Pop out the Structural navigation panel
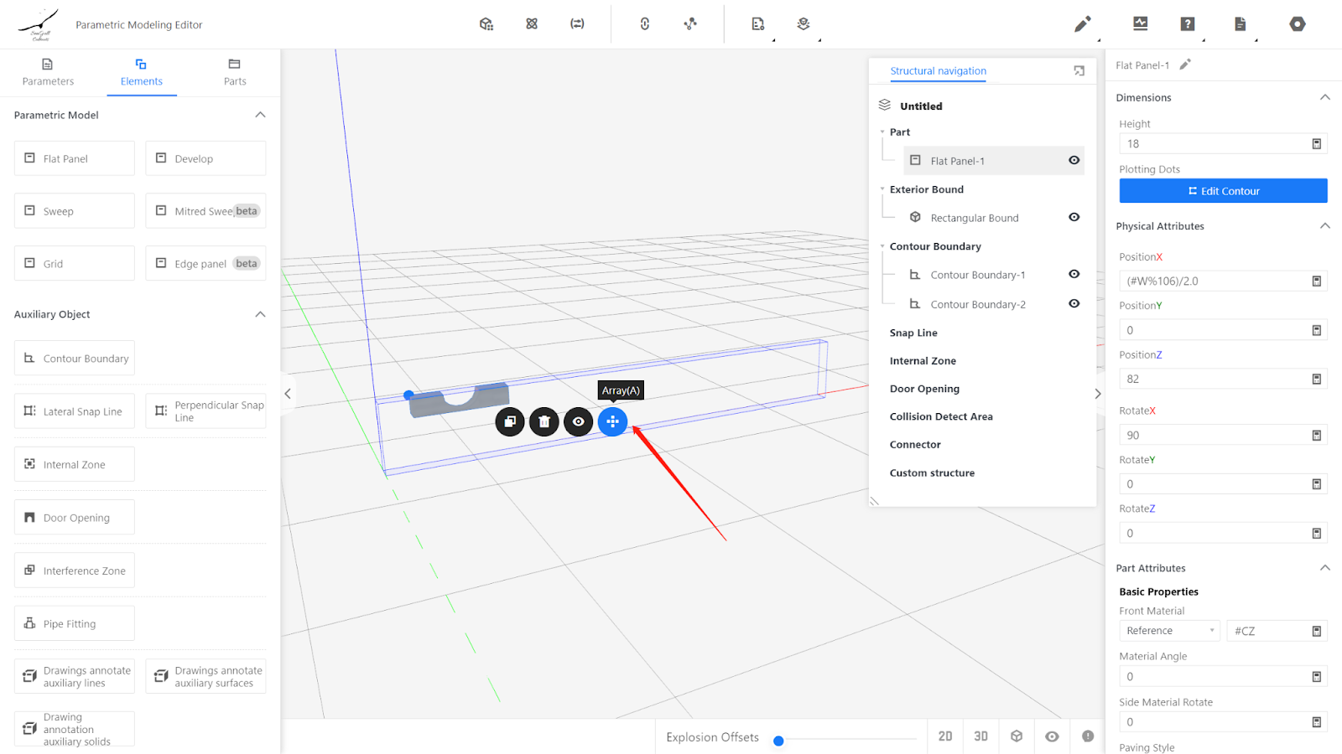The height and width of the screenshot is (754, 1342). [x=1079, y=71]
